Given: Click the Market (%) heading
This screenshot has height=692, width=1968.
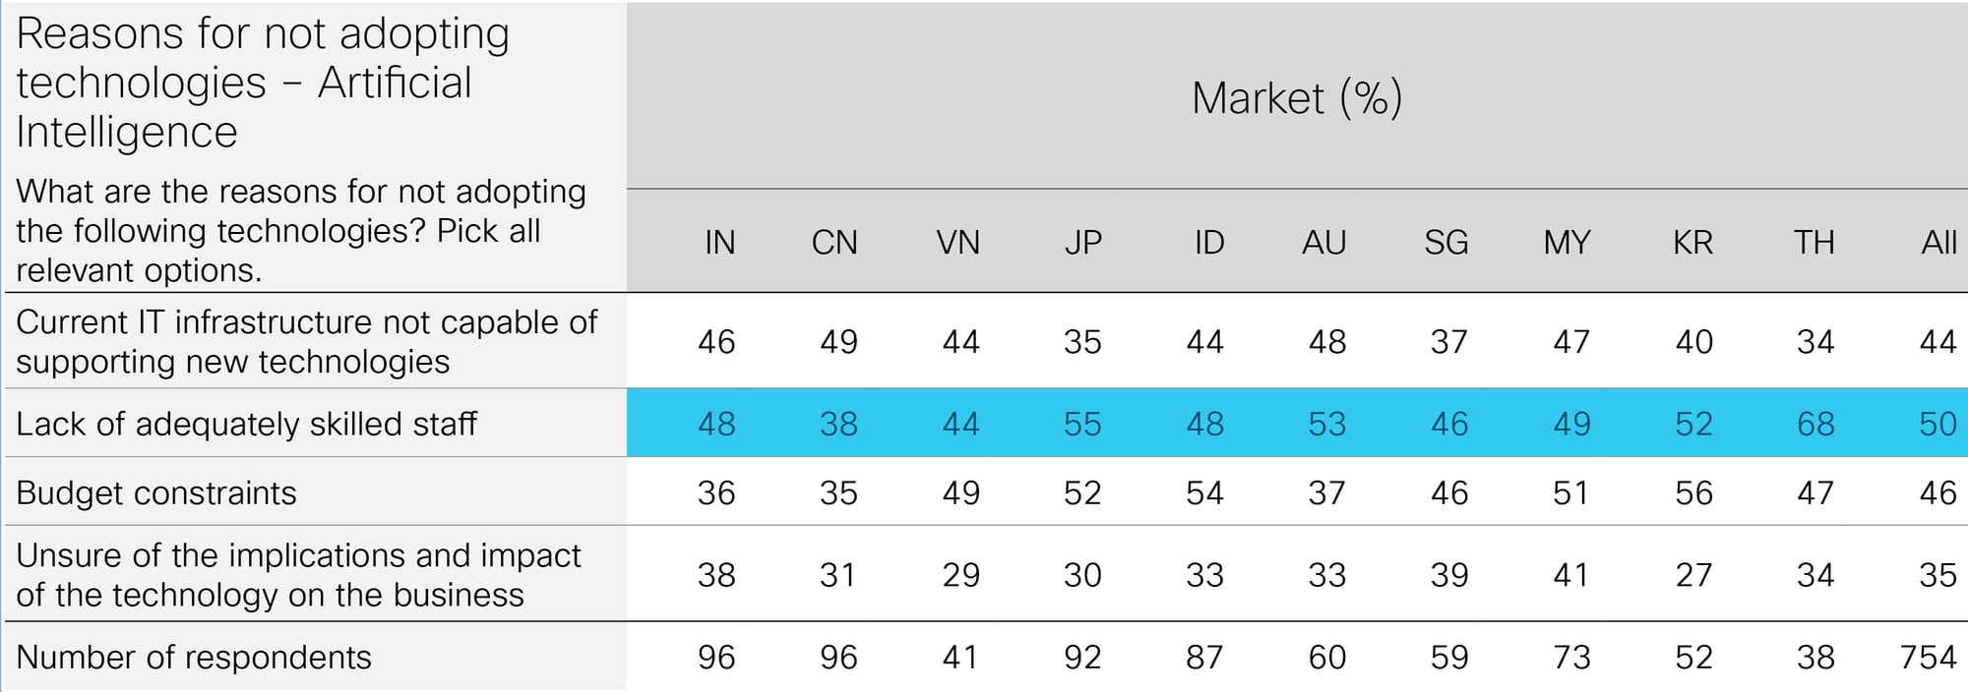Looking at the screenshot, I should pos(1297,97).
